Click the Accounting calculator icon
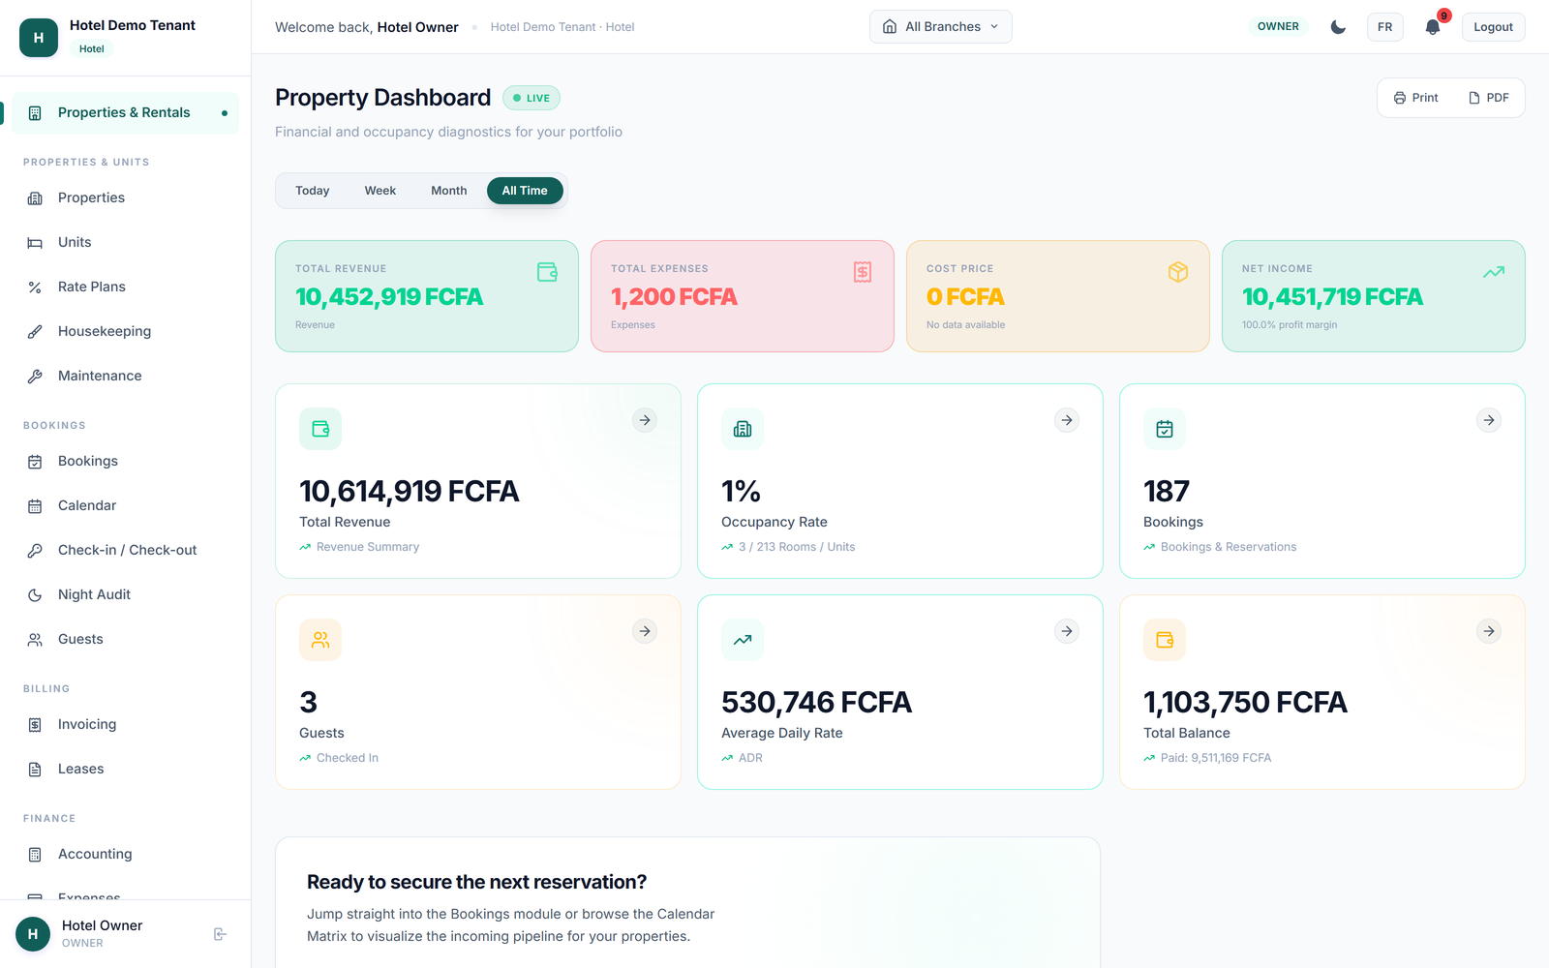The height and width of the screenshot is (968, 1549). click(x=35, y=855)
